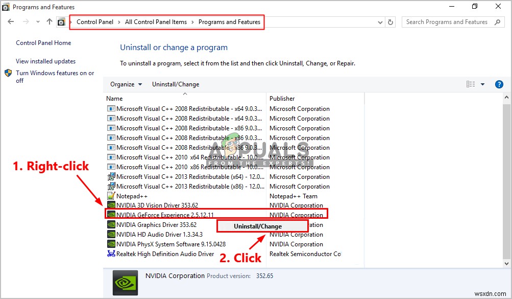Open the blue Help question mark icon
Image resolution: width=512 pixels, height=299 pixels.
[499, 84]
